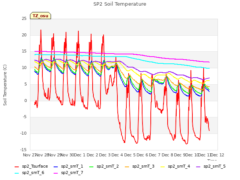Click the -5 y-axis tick label
The height and width of the screenshot is (180, 240).
click(25, 117)
